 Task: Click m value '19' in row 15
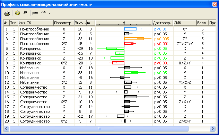click(x=91, y=97)
